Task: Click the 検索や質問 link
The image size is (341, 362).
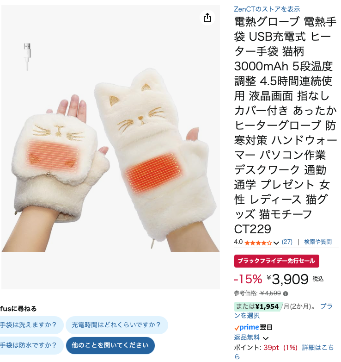Action: click(318, 242)
